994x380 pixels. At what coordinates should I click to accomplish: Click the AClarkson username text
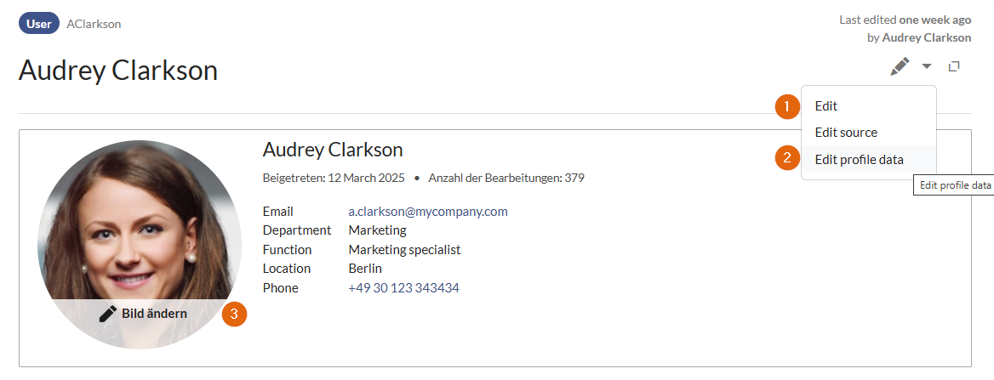point(94,24)
